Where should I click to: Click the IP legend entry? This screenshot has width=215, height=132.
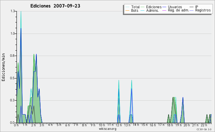(x=194, y=7)
